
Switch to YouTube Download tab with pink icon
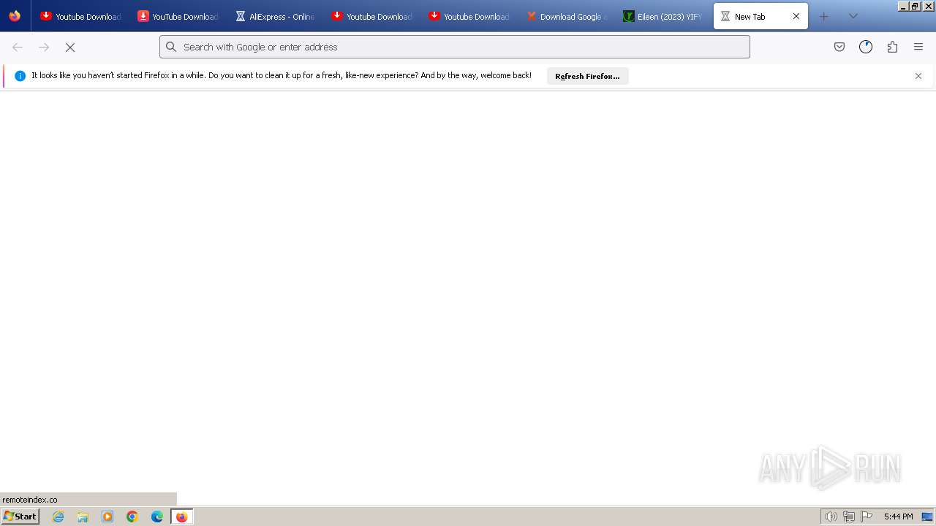178,16
